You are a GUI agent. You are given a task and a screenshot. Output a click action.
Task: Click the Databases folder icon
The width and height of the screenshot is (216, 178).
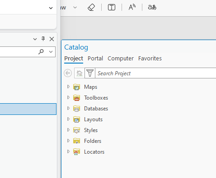tap(76, 109)
